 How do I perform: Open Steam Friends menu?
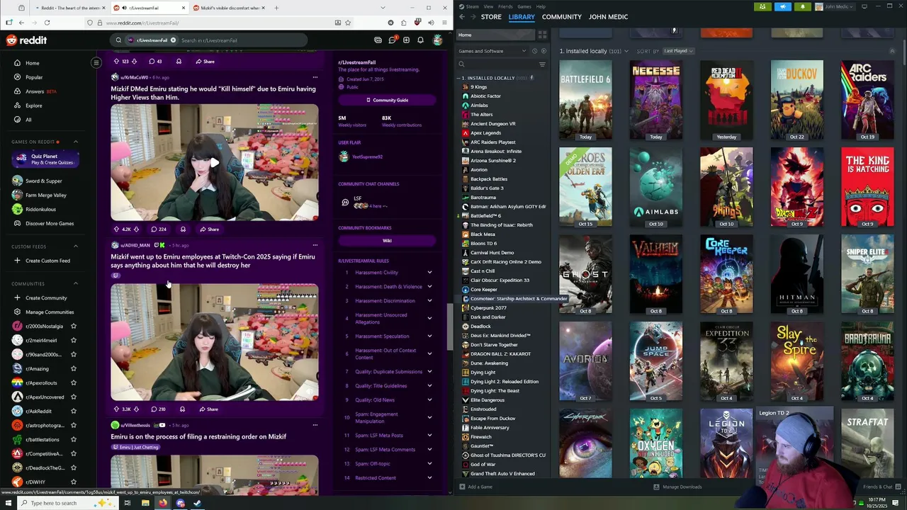(x=505, y=6)
